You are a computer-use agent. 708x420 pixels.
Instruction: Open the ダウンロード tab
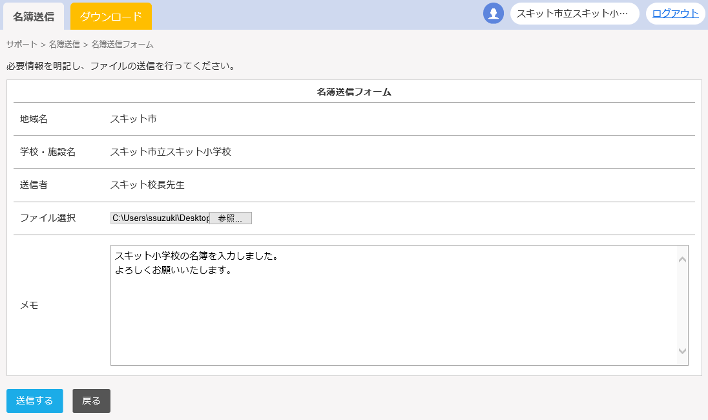[x=111, y=17]
